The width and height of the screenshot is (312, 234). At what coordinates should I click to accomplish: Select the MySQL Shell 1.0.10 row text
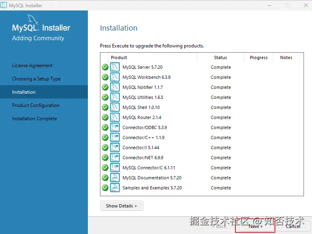click(141, 107)
